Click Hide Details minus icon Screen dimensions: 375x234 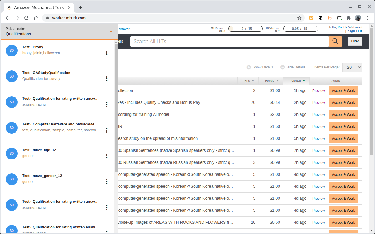(x=282, y=67)
